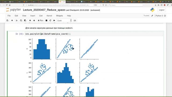172x97 pixels.
Task: Close the active browser tab
Action: [x=64, y=2]
